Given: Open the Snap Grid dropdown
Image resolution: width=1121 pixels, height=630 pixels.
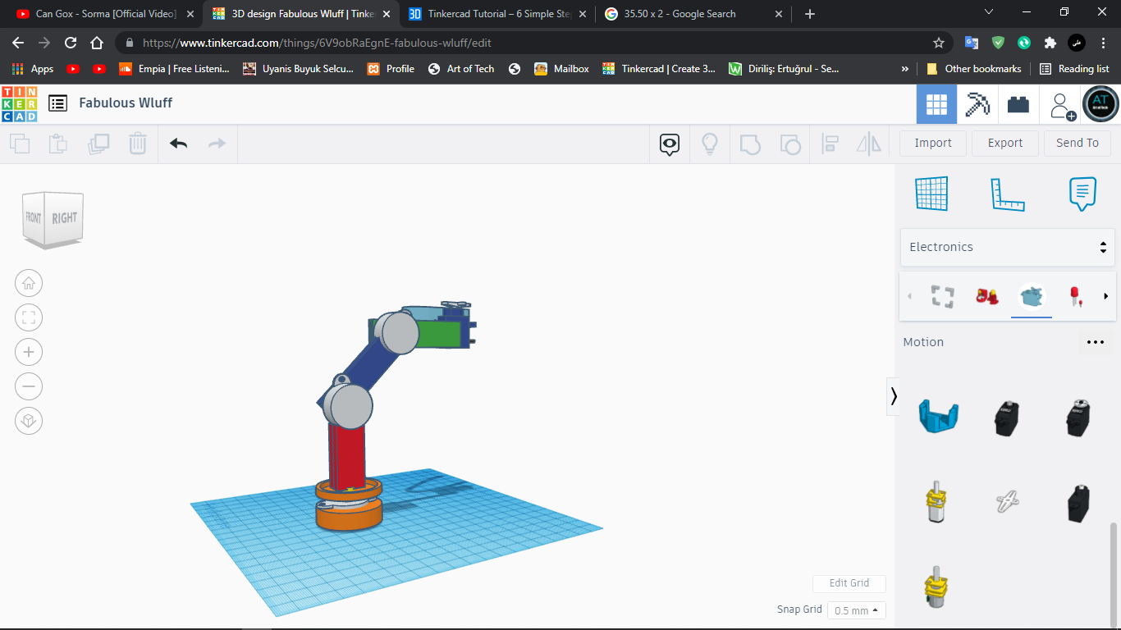Looking at the screenshot, I should point(856,610).
